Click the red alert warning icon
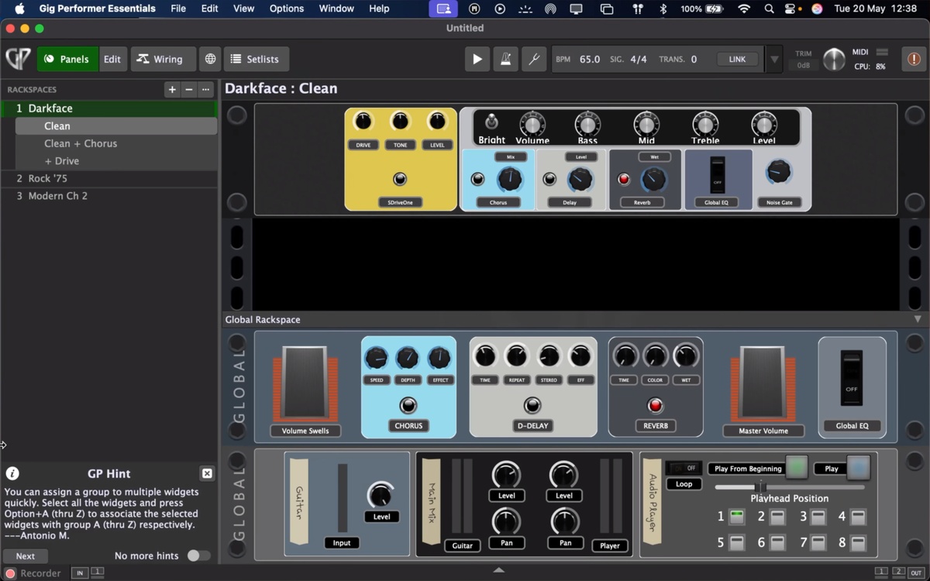 tap(914, 59)
